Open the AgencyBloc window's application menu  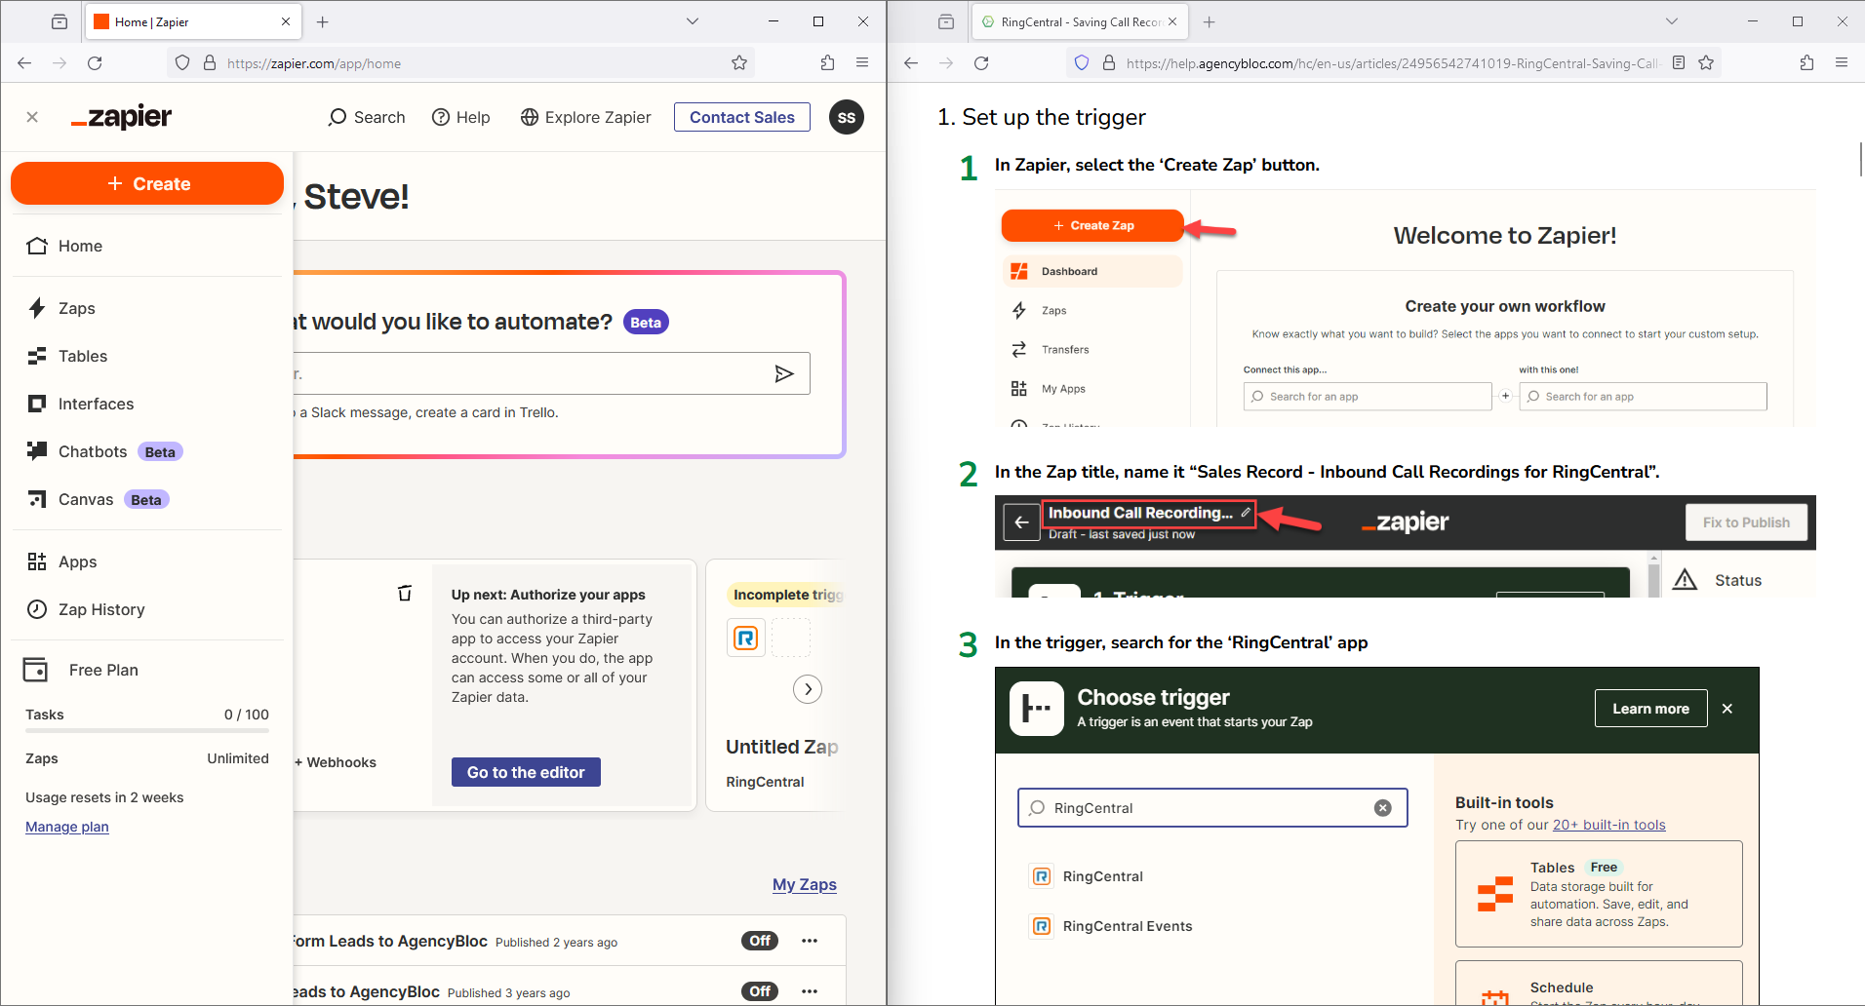point(1842,62)
